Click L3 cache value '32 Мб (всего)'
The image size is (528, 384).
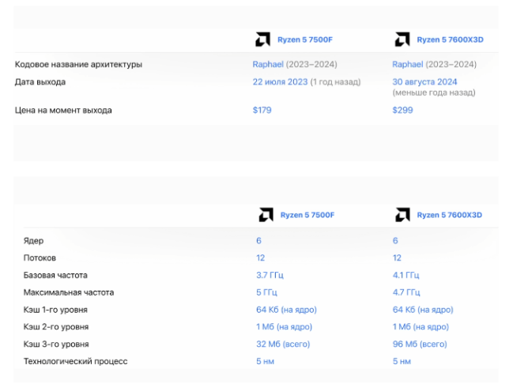click(283, 344)
